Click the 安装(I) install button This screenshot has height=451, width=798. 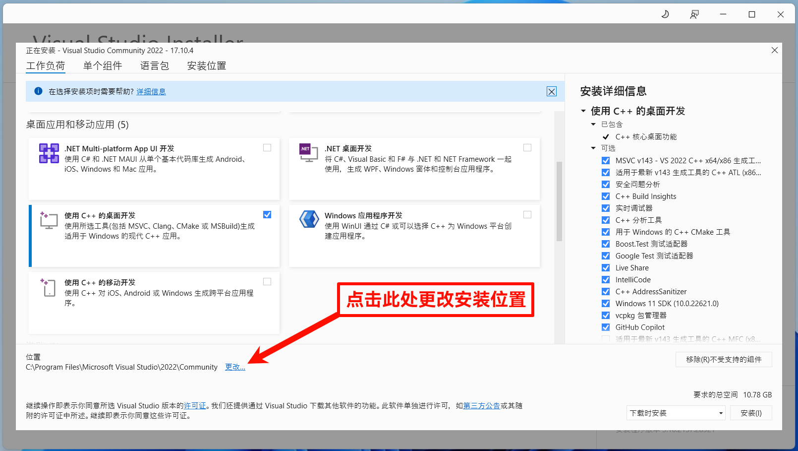tap(751, 413)
